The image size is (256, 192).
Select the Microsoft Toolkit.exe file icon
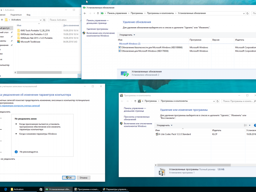pos(18,42)
